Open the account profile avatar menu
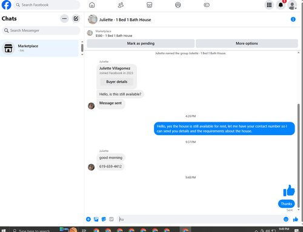Viewport: 303px width, 232px height. coord(292,5)
